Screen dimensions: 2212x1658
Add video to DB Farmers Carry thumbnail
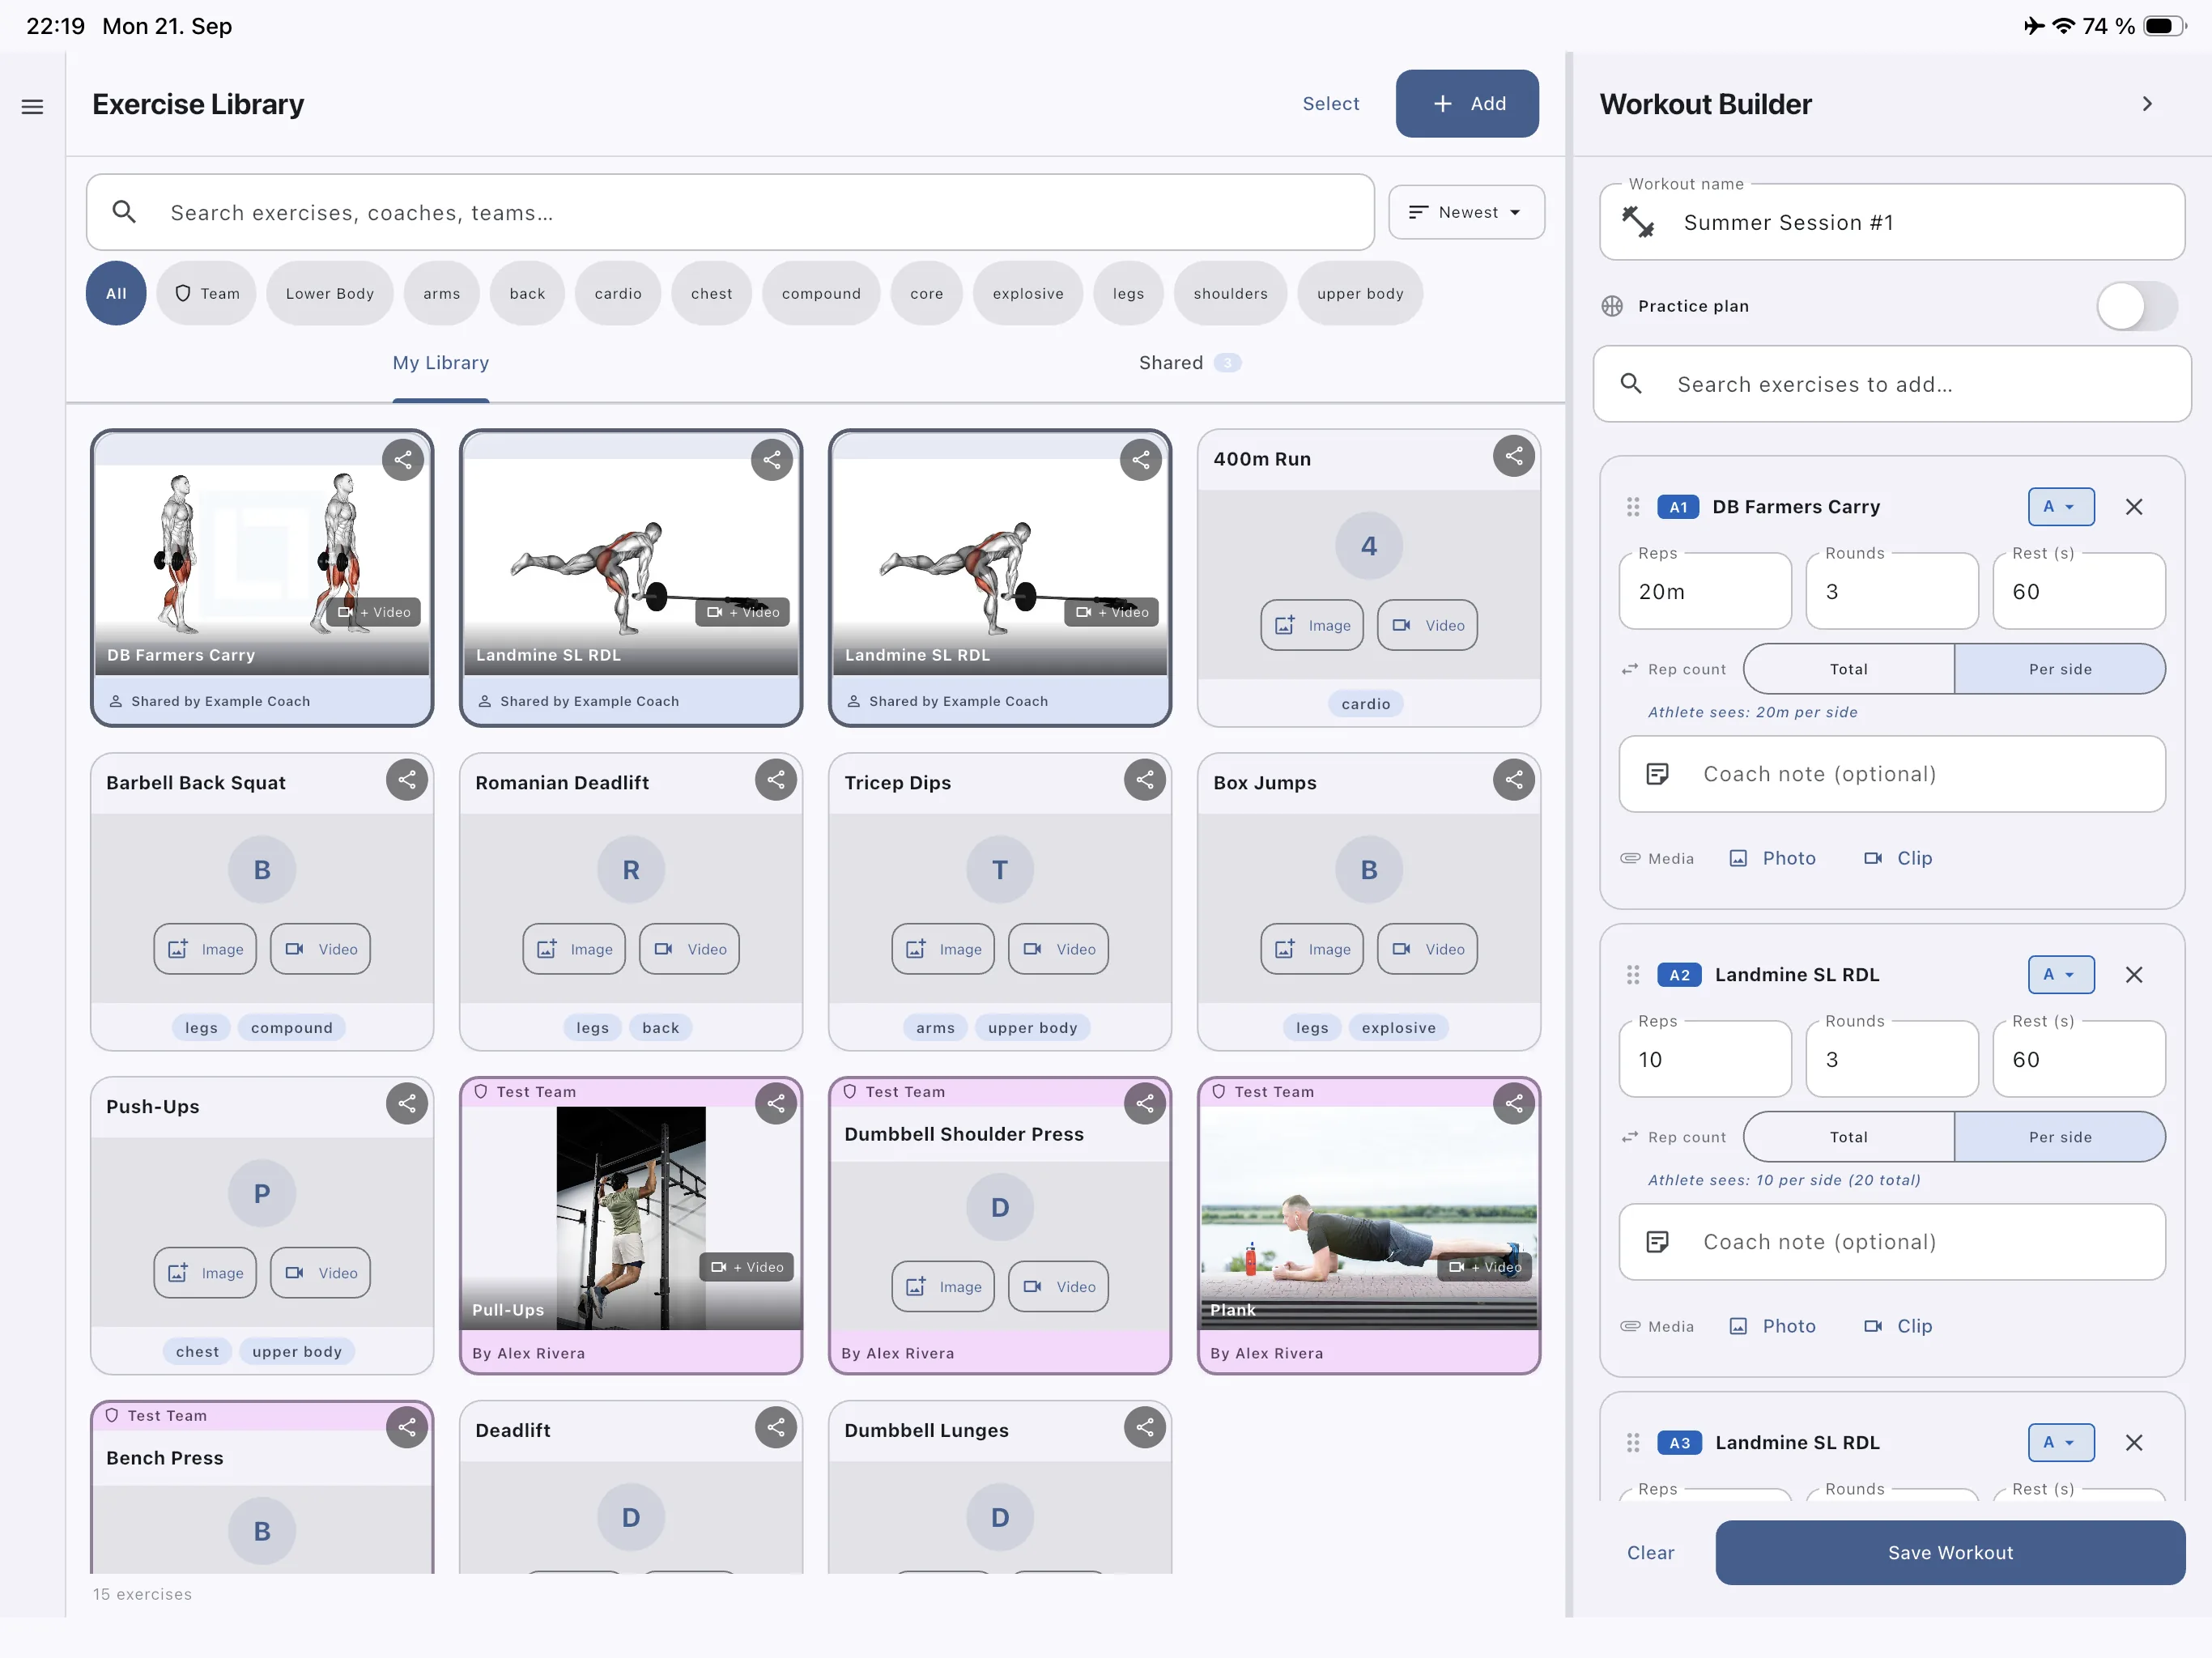pyautogui.click(x=374, y=612)
